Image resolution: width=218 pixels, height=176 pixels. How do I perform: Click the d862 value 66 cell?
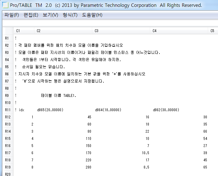click(x=205, y=131)
